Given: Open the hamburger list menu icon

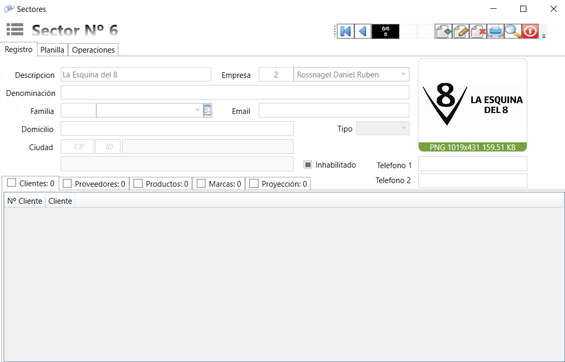Looking at the screenshot, I should point(15,29).
